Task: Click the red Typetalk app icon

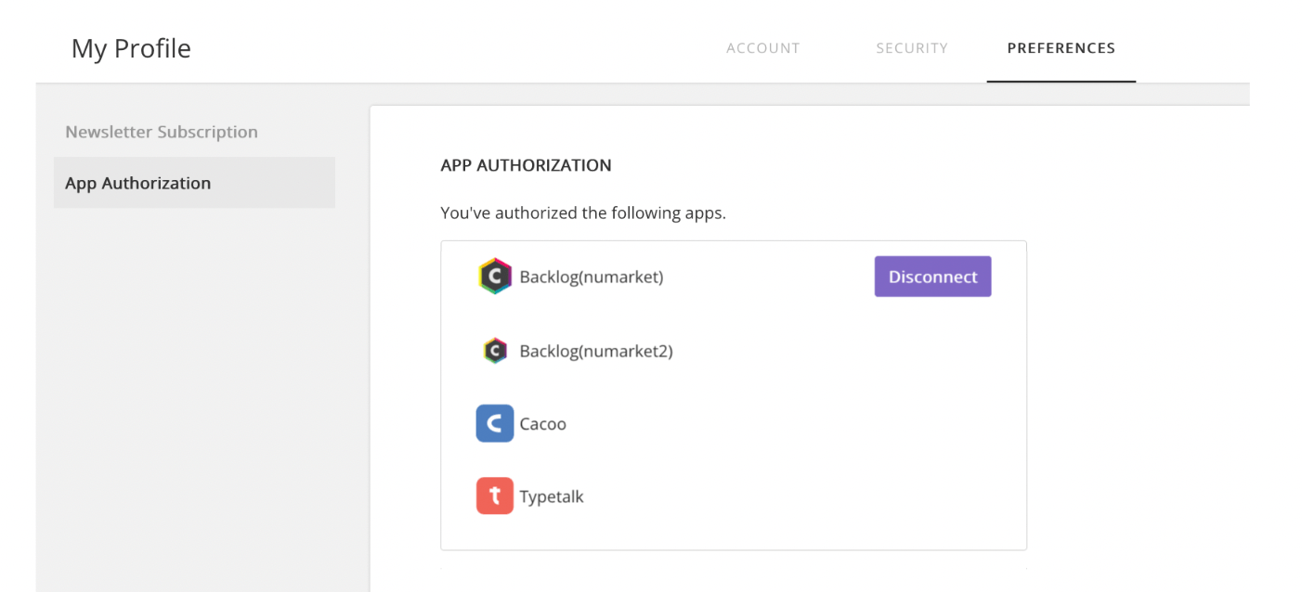Action: (495, 495)
